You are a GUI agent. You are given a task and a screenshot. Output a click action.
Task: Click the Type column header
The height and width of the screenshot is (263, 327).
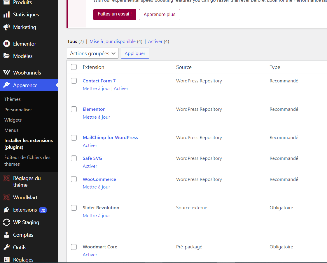click(x=275, y=67)
